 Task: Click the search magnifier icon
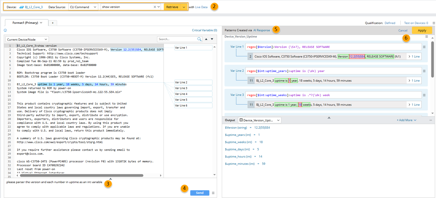pyautogui.click(x=199, y=39)
